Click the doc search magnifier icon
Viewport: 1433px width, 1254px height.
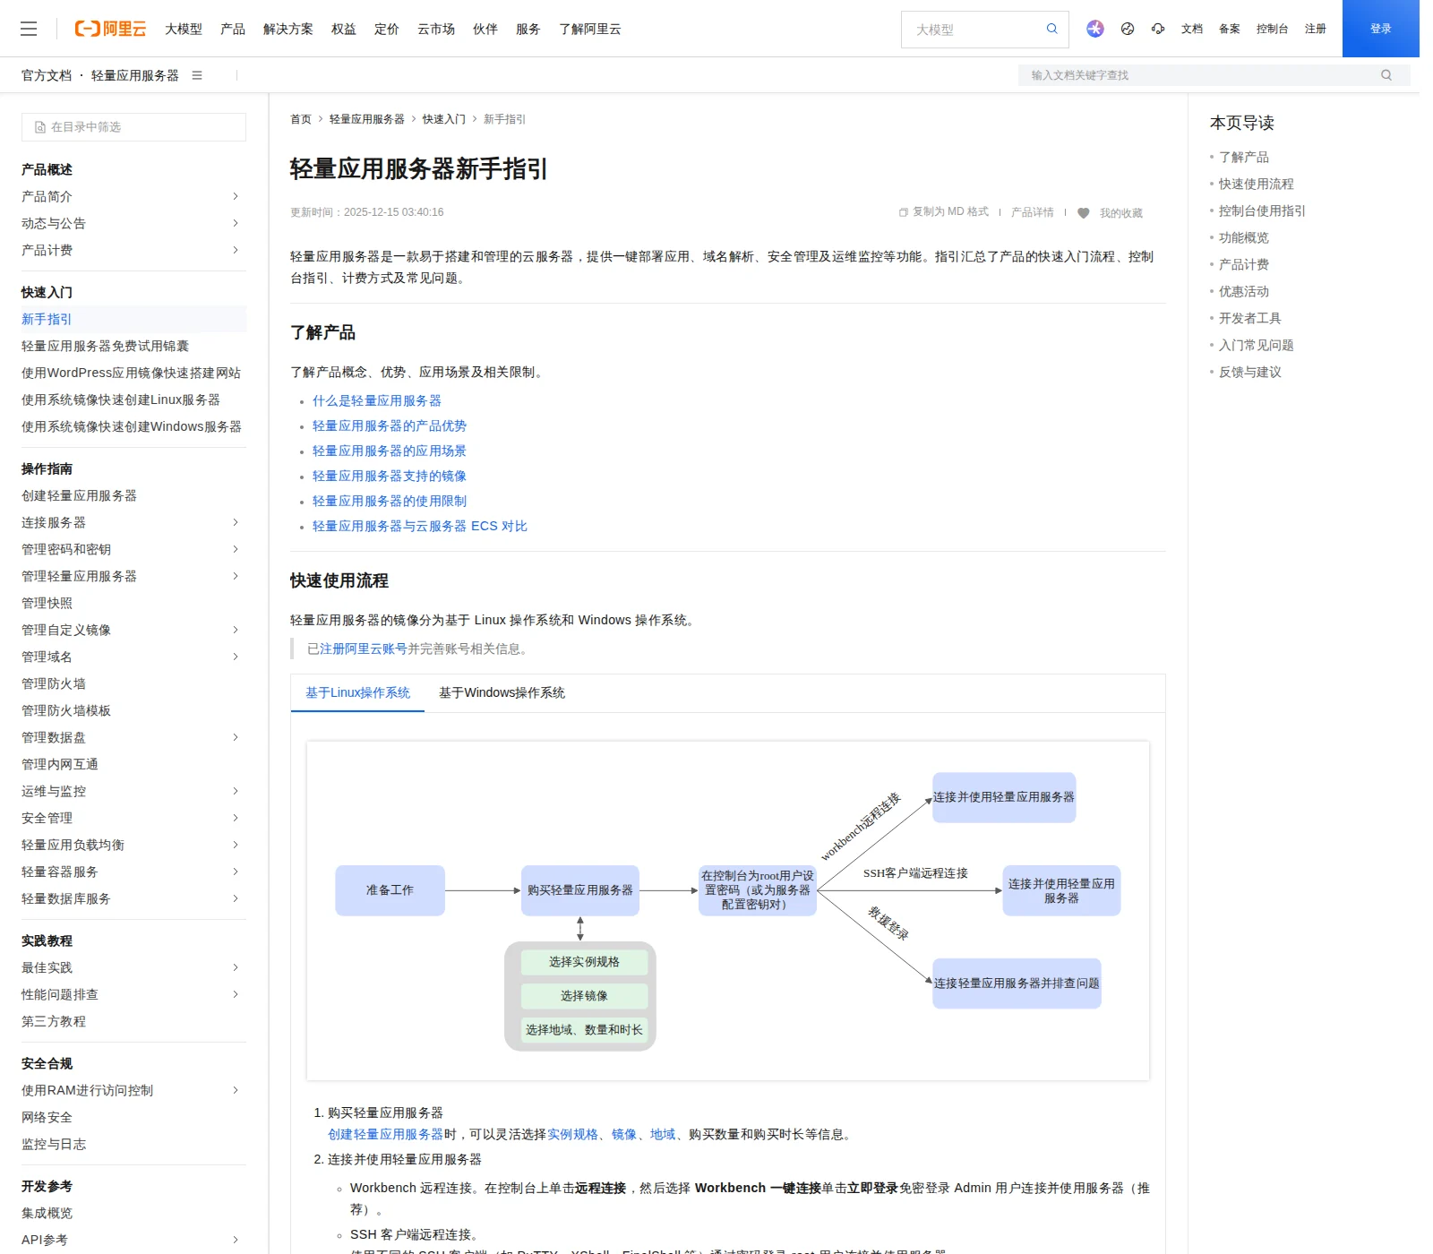[1386, 75]
